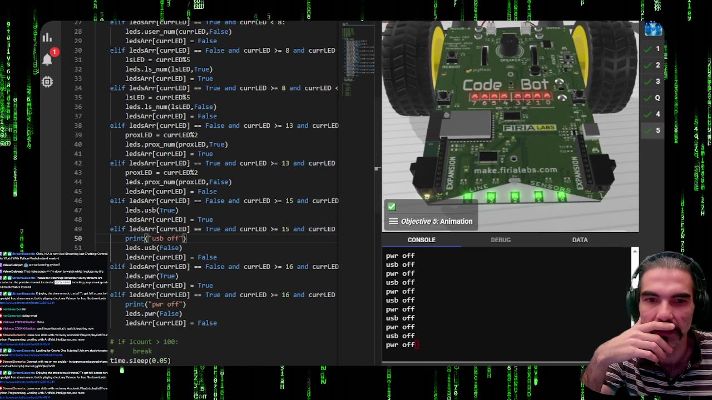Click leds.ls_num(lsLED,False) on line 36

tap(171, 107)
